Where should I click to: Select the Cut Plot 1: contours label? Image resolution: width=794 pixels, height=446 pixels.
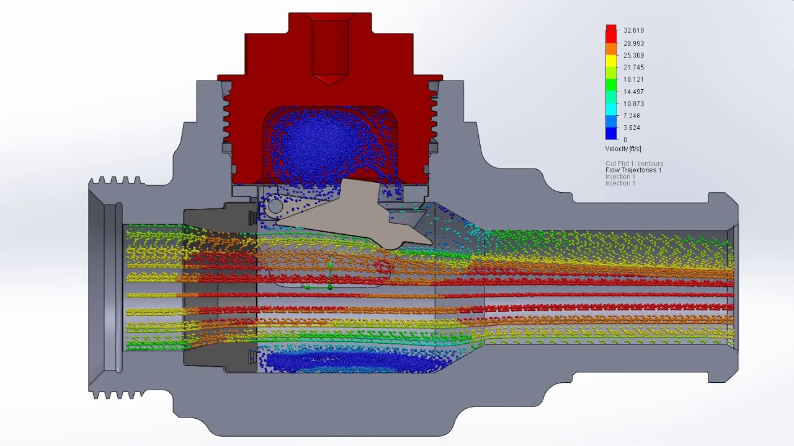click(634, 164)
